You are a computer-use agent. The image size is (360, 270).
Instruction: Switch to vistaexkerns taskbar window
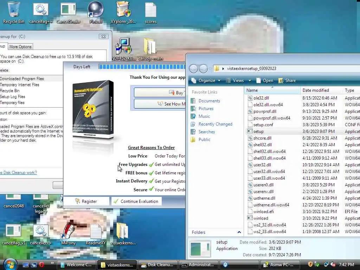[117, 265]
